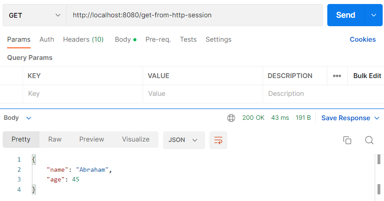Screen dimensions: 384x201
Task: Expand the response Body section dropdown
Action: (18, 118)
